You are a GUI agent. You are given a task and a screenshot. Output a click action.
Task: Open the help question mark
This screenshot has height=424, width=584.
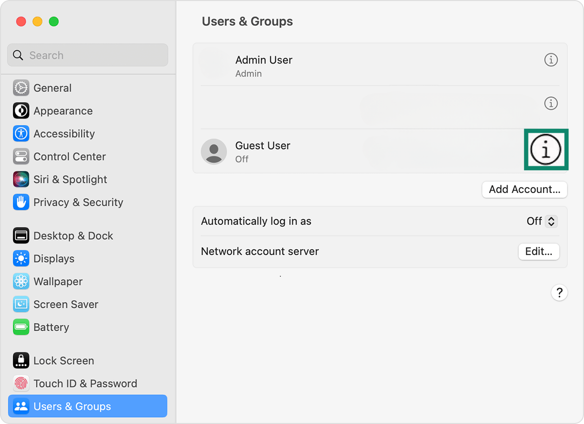[x=559, y=292]
